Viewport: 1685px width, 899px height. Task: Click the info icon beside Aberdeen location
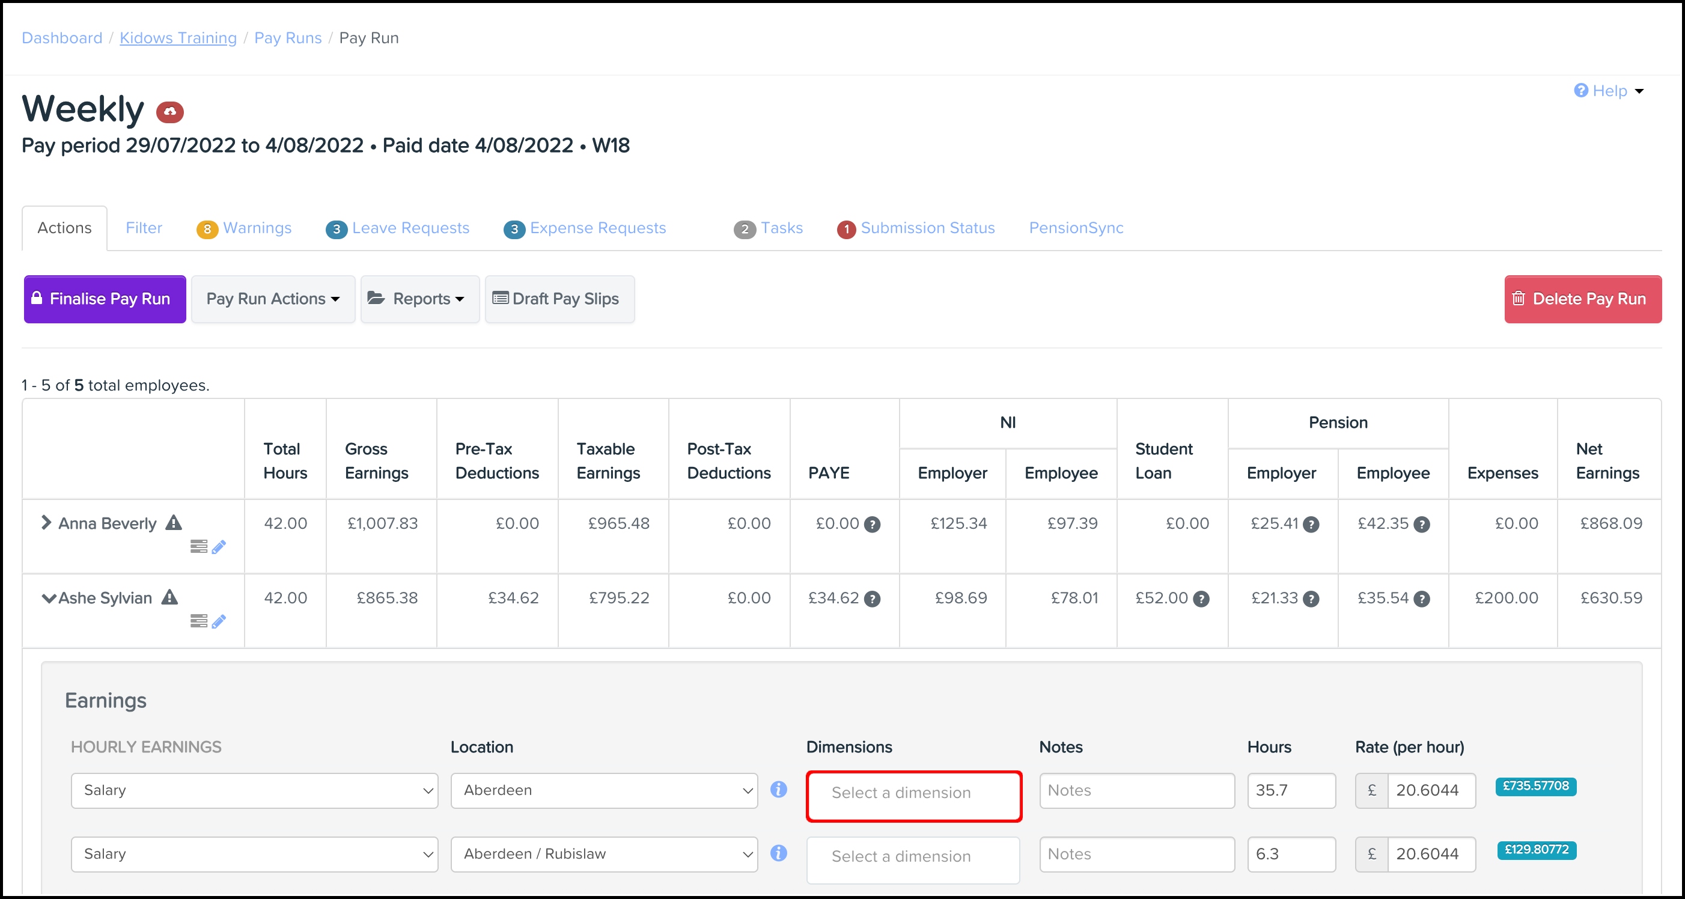click(778, 790)
